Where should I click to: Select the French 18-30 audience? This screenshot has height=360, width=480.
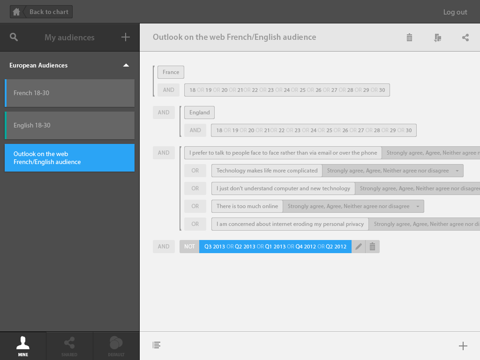(x=69, y=93)
